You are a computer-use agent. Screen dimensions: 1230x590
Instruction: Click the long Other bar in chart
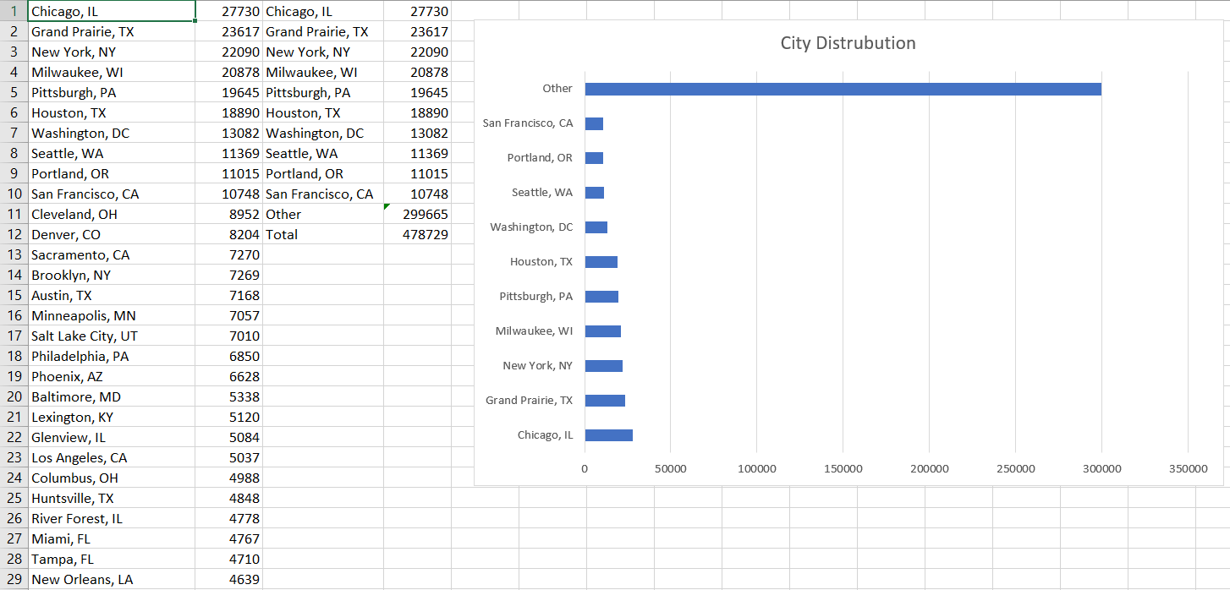pos(843,89)
